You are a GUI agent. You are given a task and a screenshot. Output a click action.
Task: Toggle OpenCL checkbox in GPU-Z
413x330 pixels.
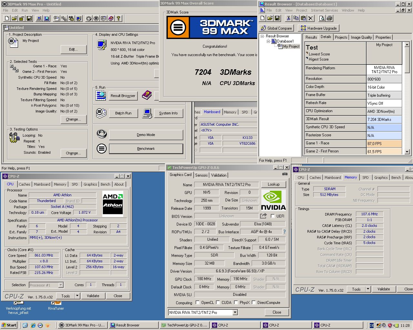point(198,302)
